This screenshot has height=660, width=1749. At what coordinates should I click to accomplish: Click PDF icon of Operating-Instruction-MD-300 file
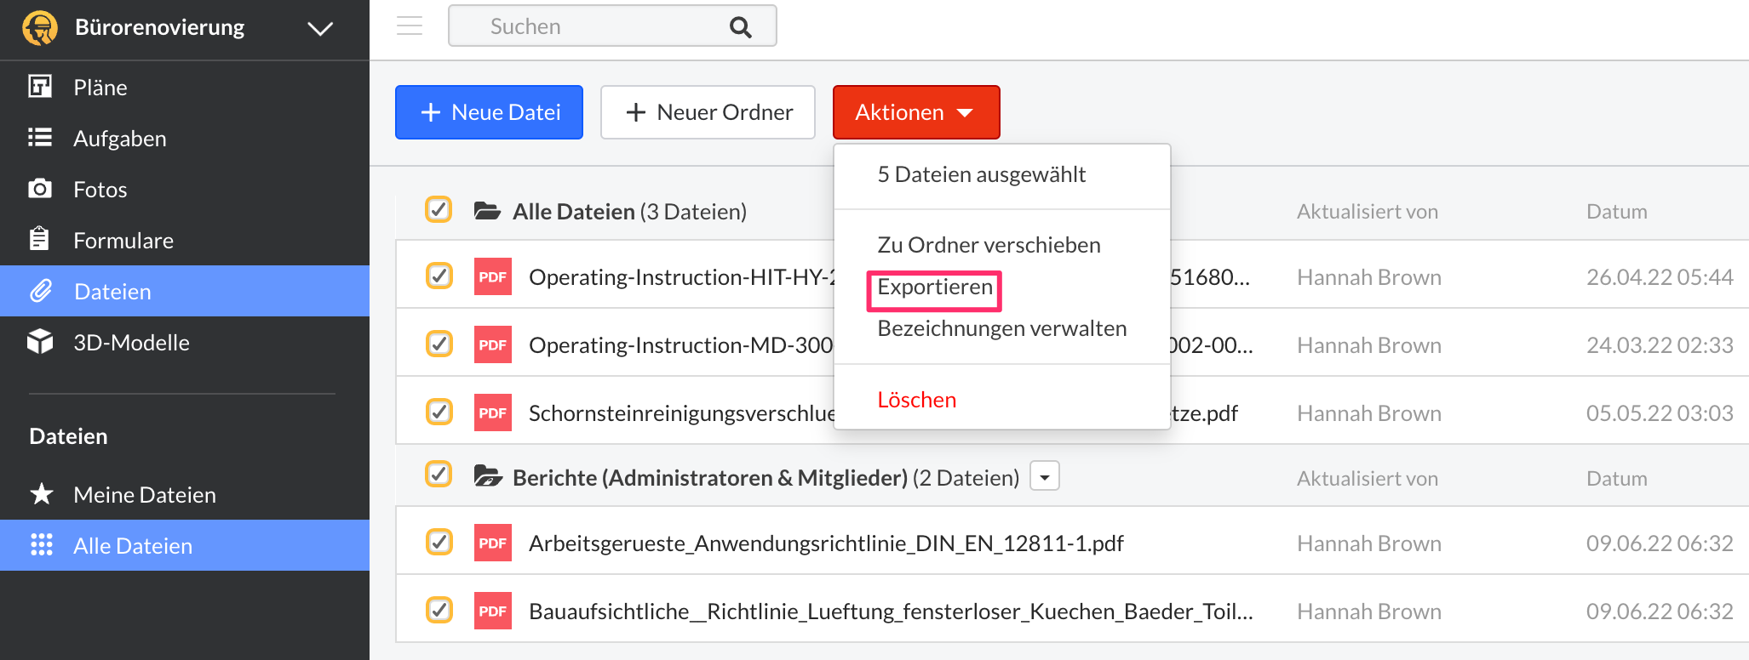pos(492,345)
